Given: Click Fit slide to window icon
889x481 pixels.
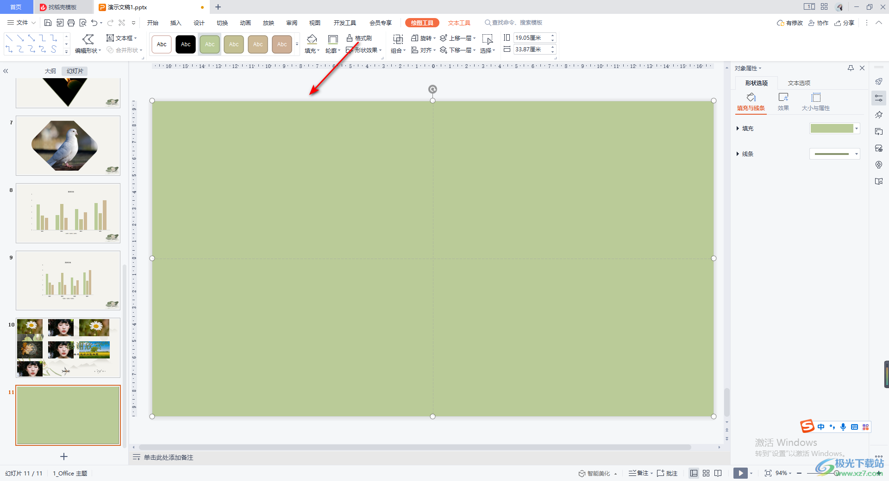Looking at the screenshot, I should point(768,473).
